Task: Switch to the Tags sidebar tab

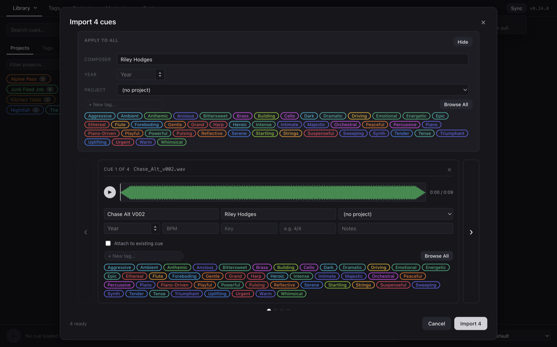Action: pos(48,48)
